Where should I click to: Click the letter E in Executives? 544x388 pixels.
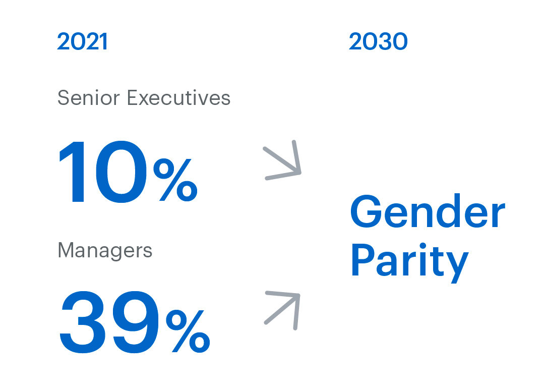point(133,97)
